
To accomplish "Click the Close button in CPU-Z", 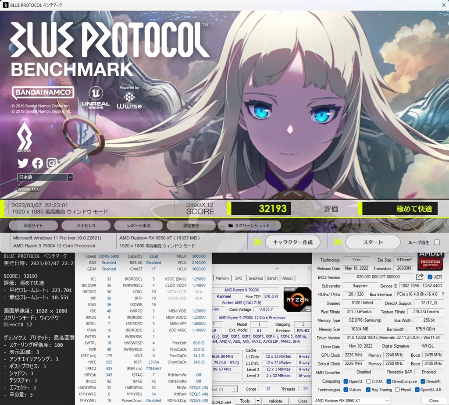I will pos(303,401).
